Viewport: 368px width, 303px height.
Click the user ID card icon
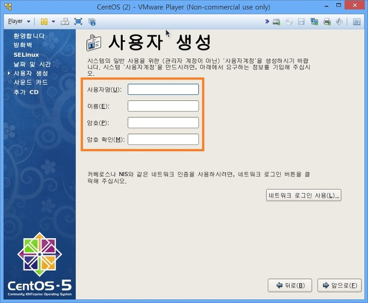[x=93, y=43]
